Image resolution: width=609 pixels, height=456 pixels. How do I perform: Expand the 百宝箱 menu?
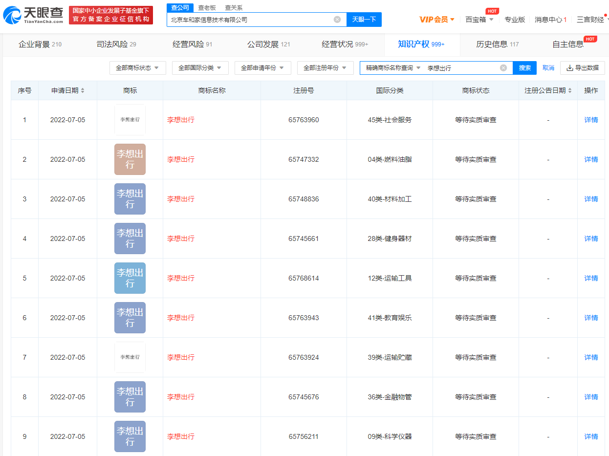479,20
